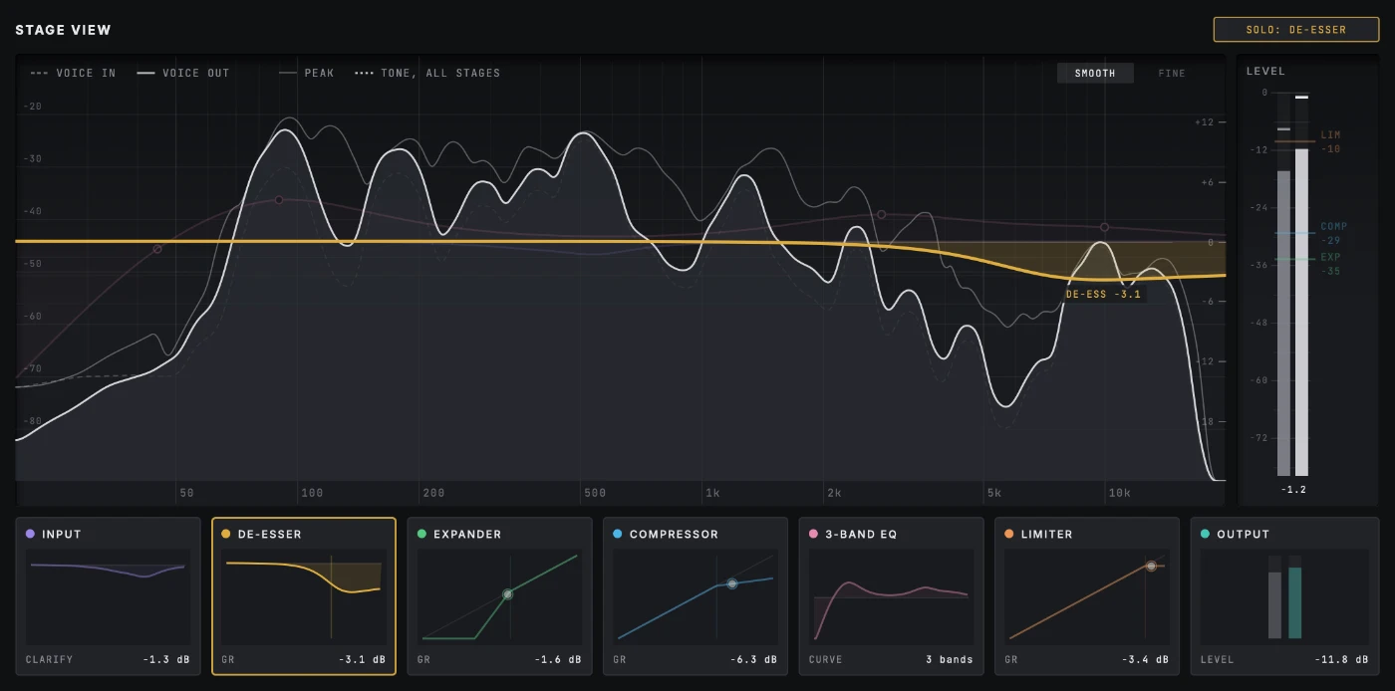Click the blue COMPRESSOR stage dot
This screenshot has width=1395, height=691.
(x=618, y=535)
